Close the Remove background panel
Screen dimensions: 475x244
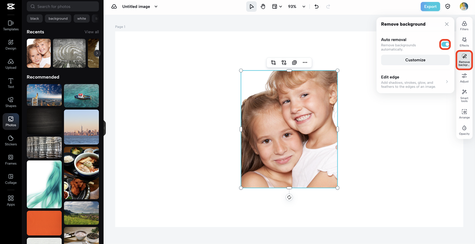pos(447,24)
